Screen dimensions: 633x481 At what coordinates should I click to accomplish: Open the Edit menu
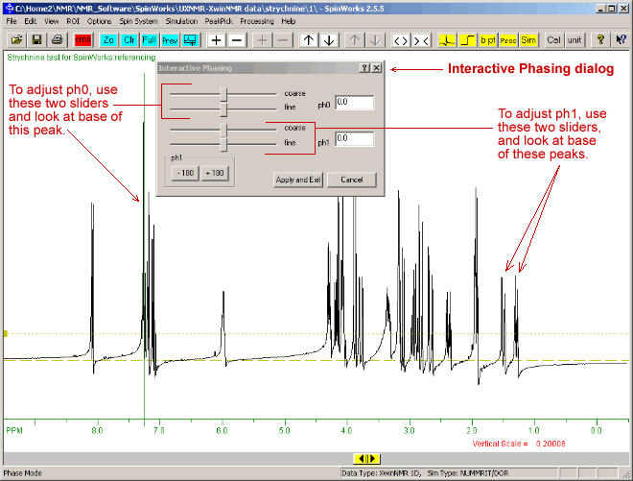(31, 21)
